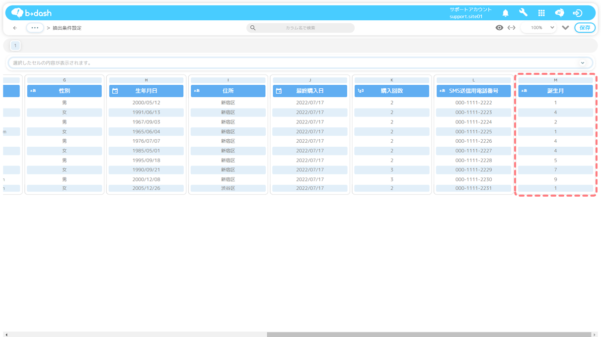Click the scrollbar right arrow
The width and height of the screenshot is (601, 337).
(x=595, y=335)
